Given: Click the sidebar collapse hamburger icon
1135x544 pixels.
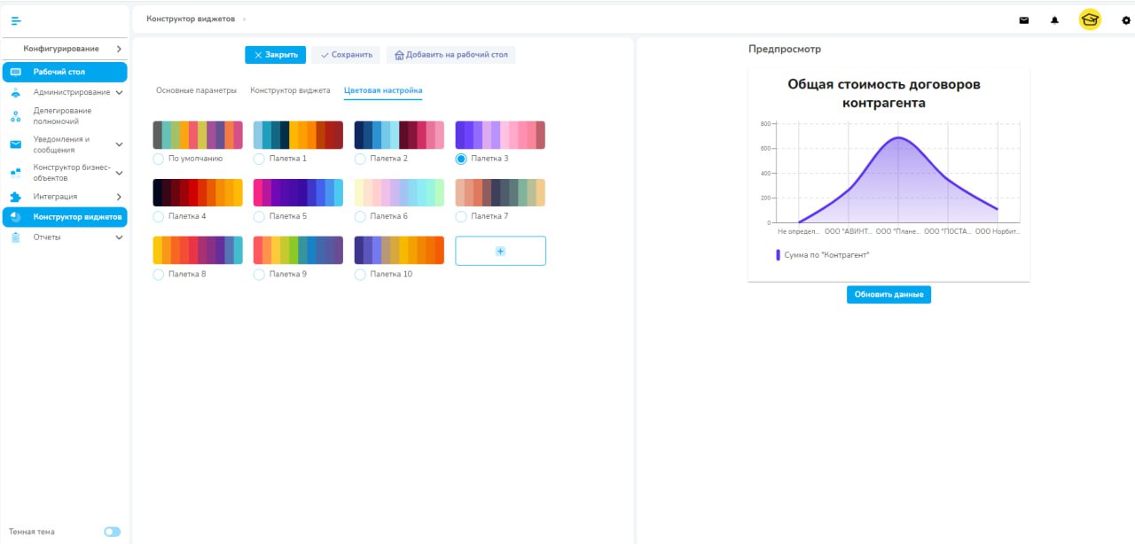Looking at the screenshot, I should pos(15,20).
